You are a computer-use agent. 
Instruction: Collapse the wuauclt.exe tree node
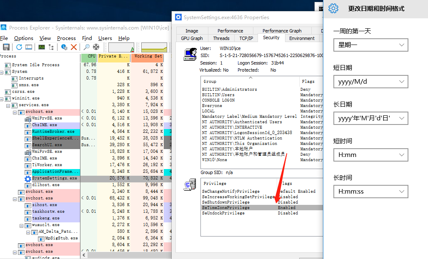coord(21,225)
